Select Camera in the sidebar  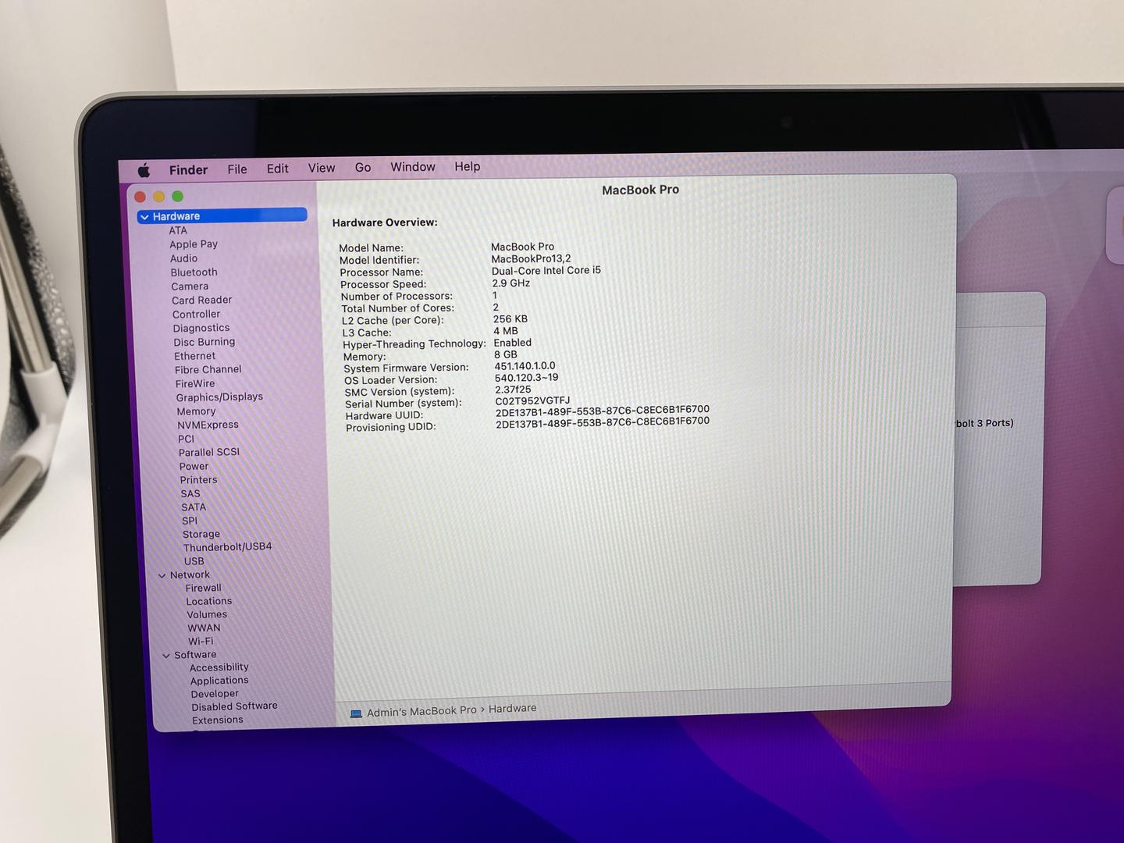coord(190,286)
